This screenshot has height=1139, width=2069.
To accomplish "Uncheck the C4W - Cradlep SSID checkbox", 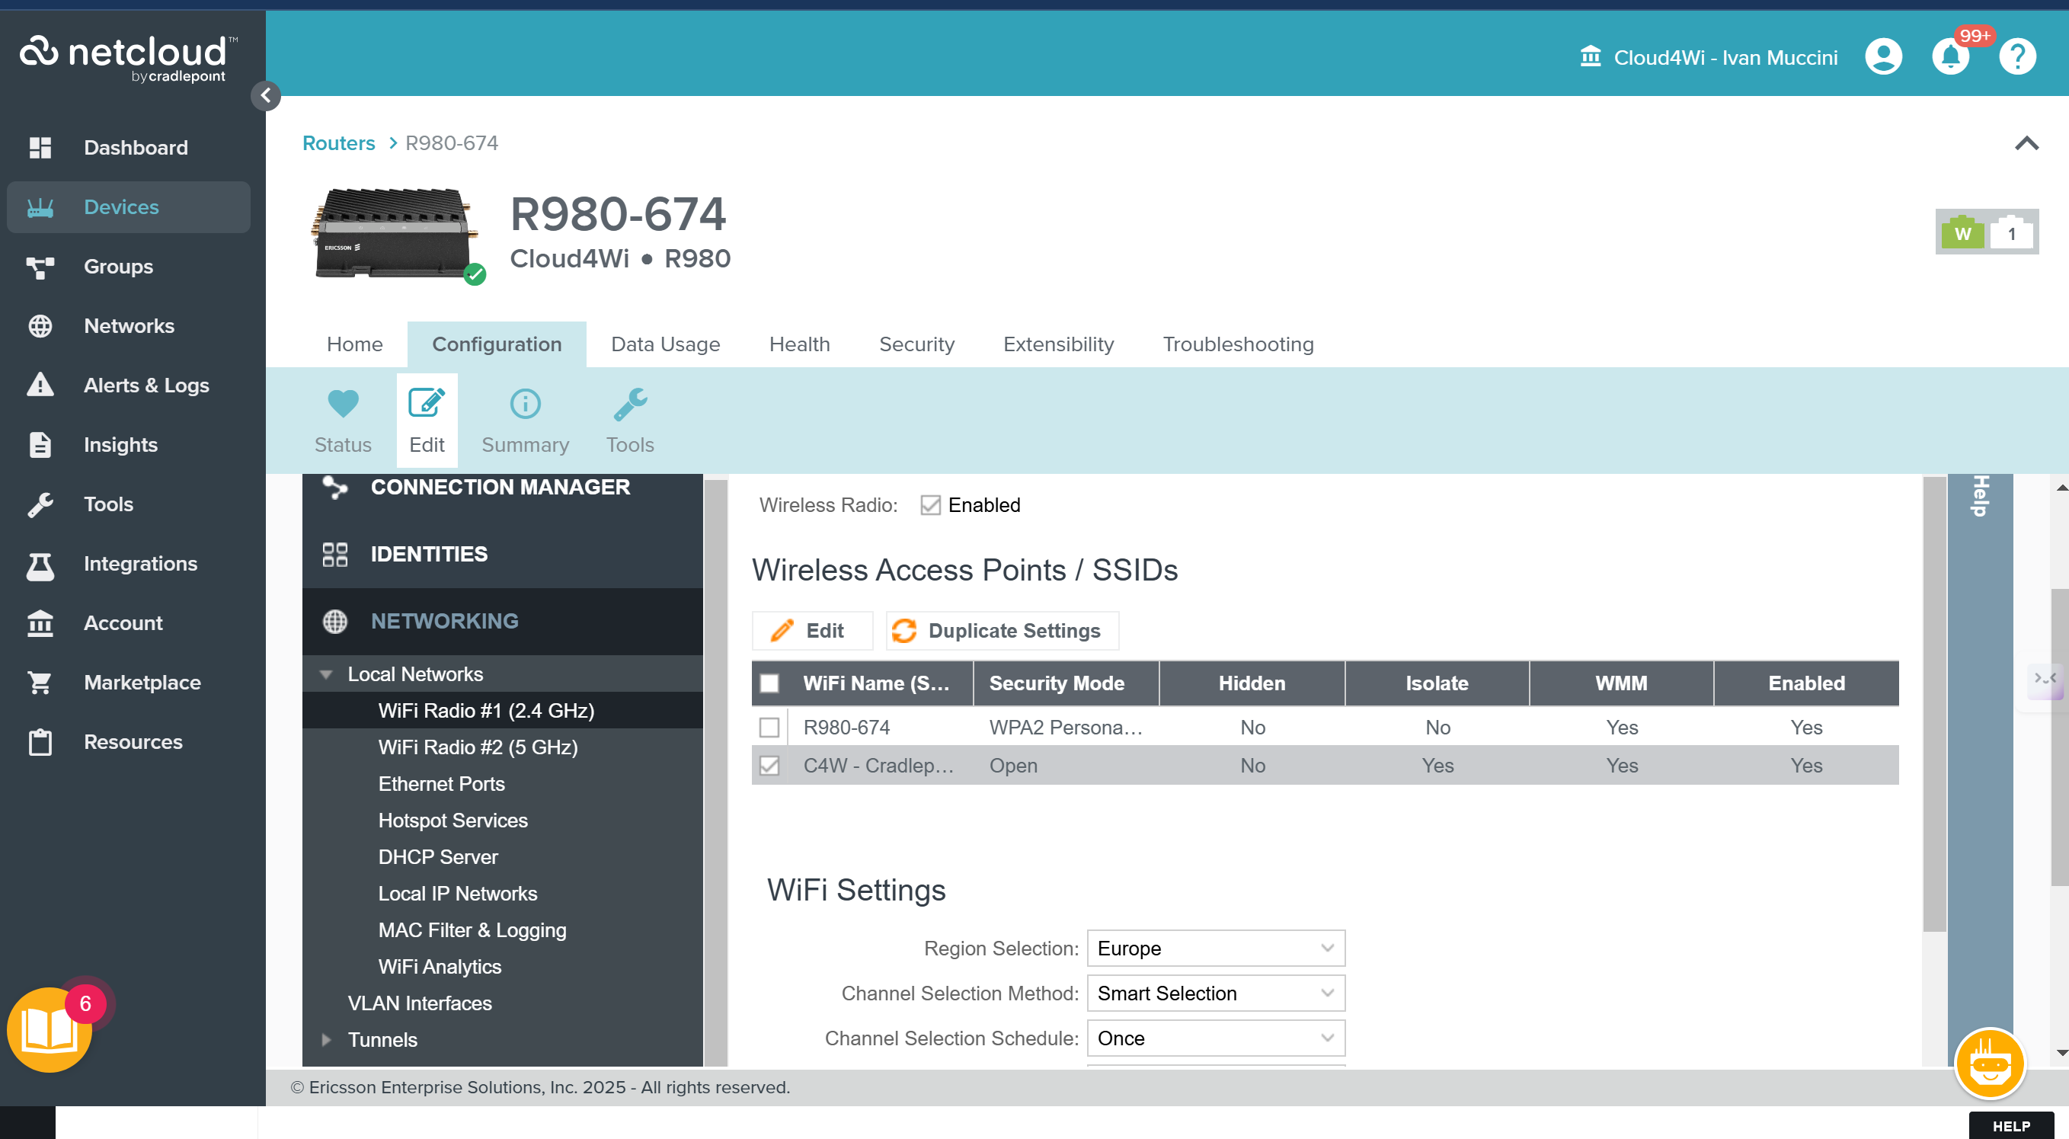I will coord(769,766).
